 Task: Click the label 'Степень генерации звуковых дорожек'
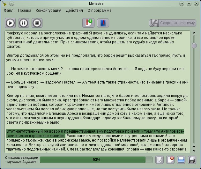click(x=21, y=160)
